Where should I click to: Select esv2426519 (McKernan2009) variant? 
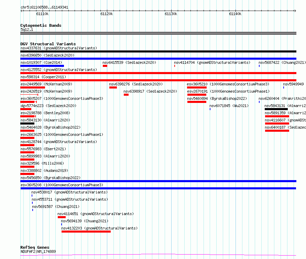click(46, 91)
